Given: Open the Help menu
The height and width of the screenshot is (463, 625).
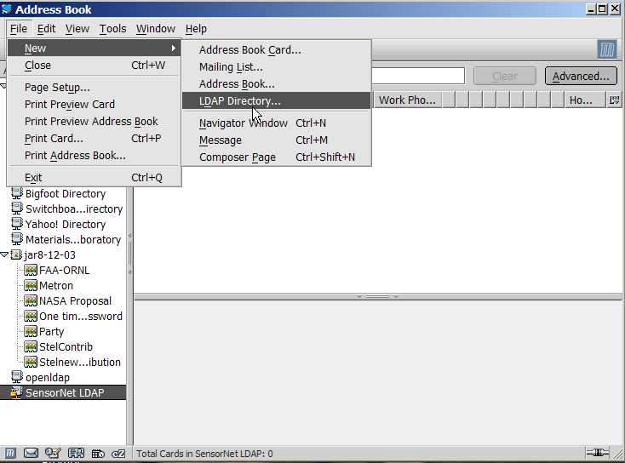Looking at the screenshot, I should 196,29.
